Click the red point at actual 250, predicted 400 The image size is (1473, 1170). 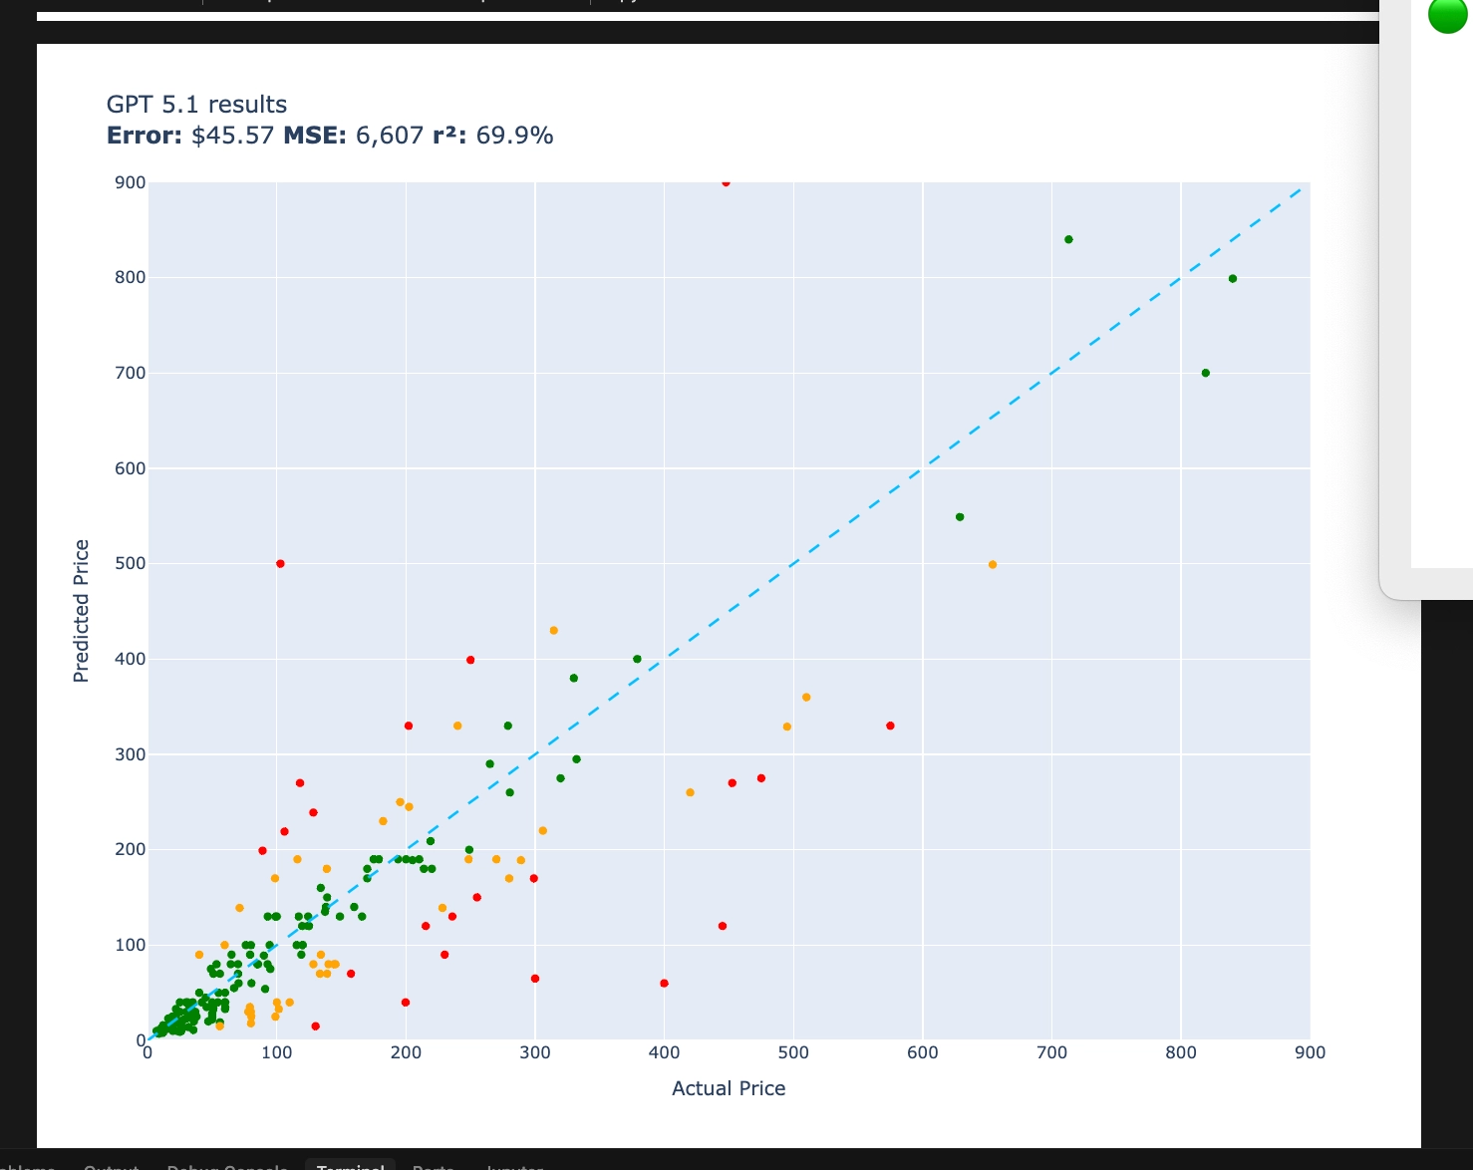tap(470, 660)
